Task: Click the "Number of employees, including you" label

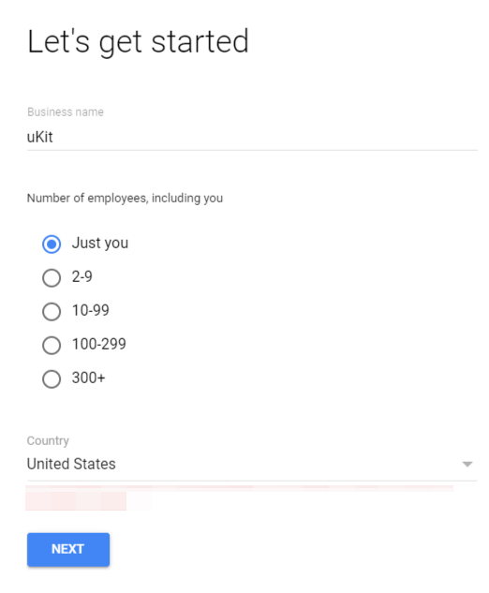Action: [x=125, y=199]
